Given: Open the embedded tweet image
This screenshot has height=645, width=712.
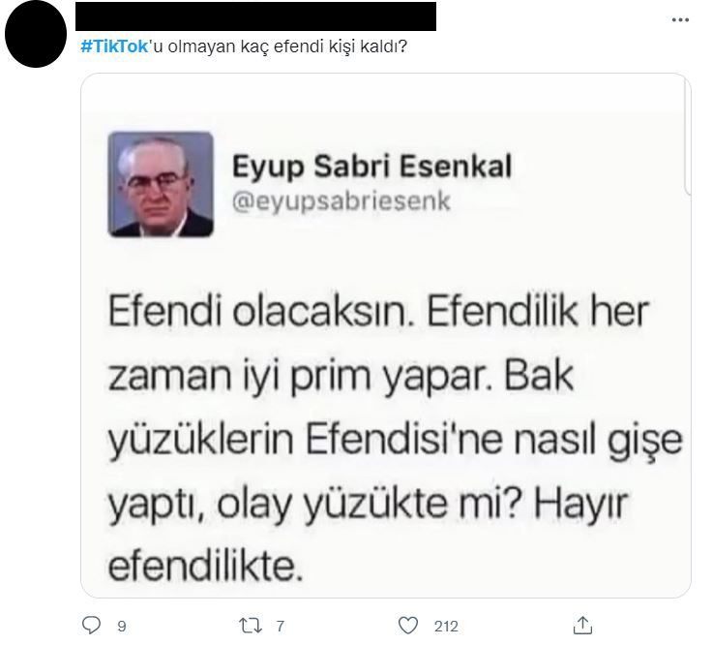Looking at the screenshot, I should pyautogui.click(x=386, y=335).
